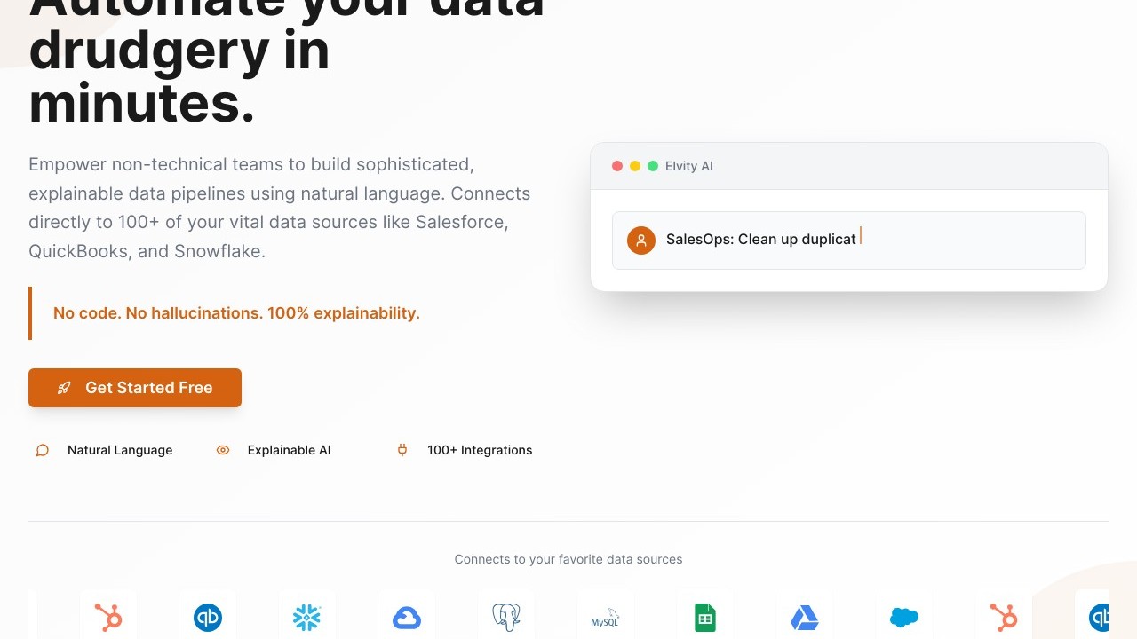Click the PostgreSQL elephant logo

pos(506,618)
